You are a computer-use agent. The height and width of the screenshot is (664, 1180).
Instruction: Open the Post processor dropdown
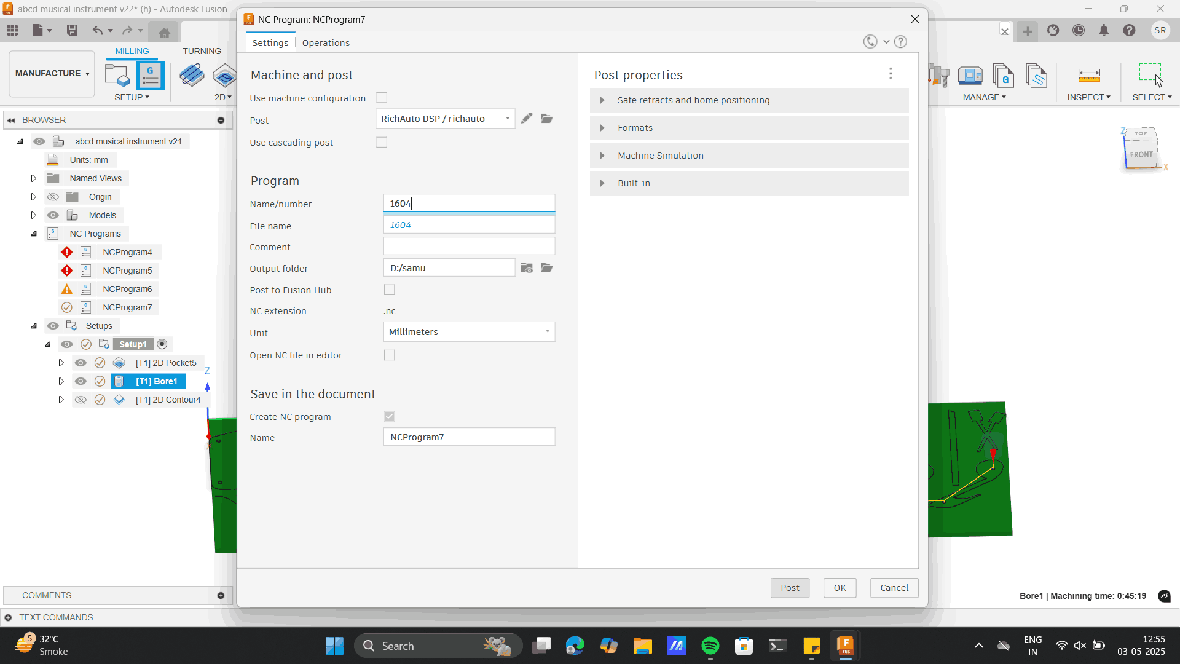coord(445,119)
